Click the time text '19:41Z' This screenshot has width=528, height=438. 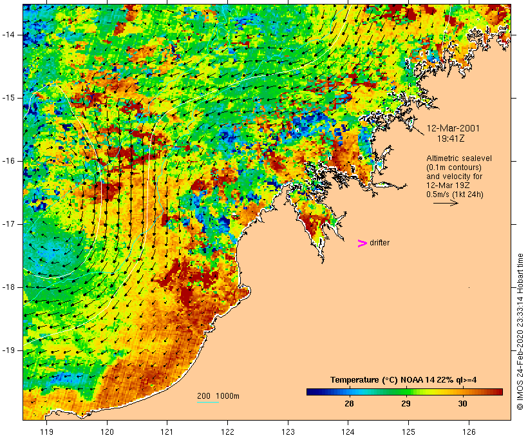[x=451, y=138]
